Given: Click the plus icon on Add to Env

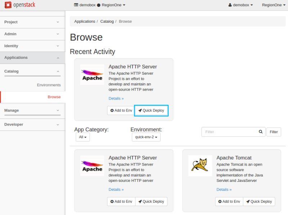Looking at the screenshot, I should coord(112,110).
